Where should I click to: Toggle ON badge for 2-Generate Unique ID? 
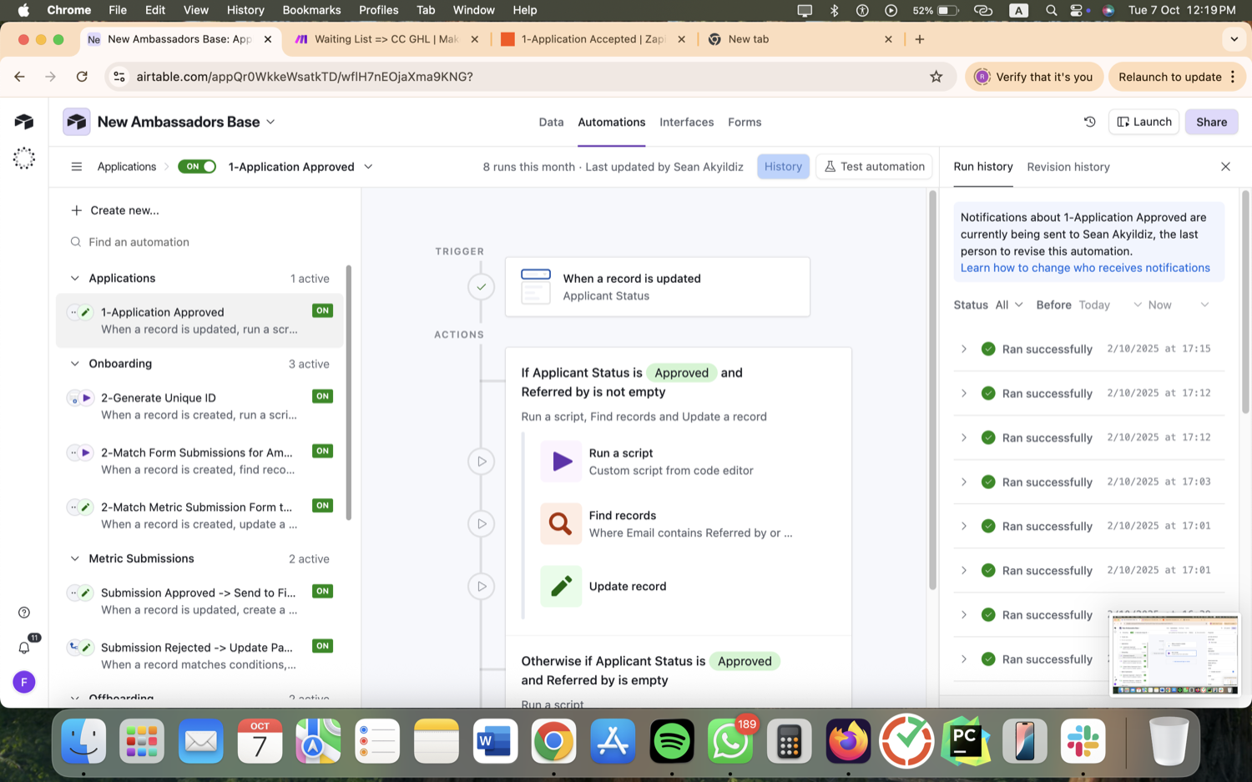click(x=322, y=396)
